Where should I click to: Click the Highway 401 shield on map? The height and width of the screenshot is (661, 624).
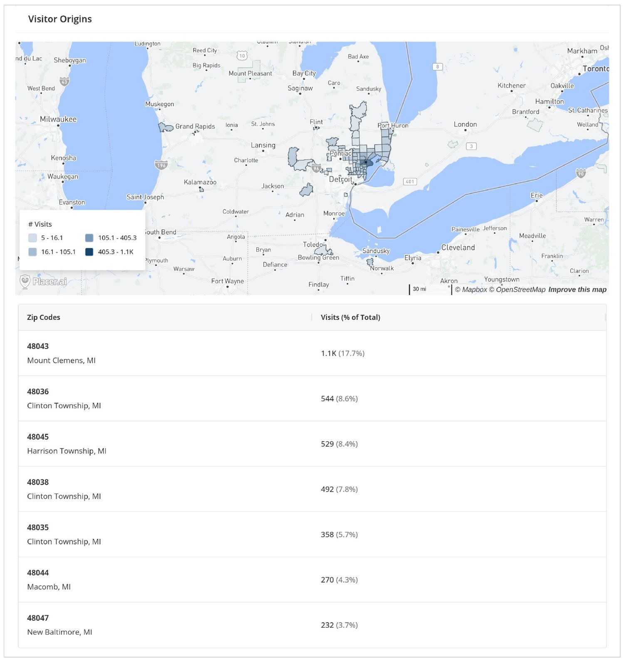click(x=410, y=182)
